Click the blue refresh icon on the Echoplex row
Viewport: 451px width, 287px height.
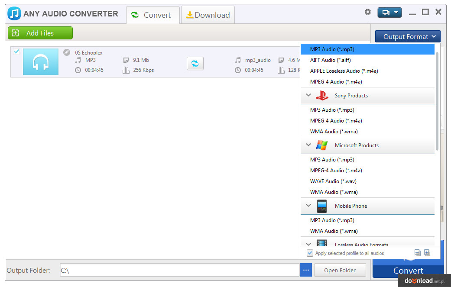click(x=195, y=64)
